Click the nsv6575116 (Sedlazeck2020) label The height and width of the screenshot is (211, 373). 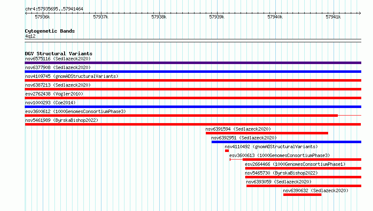tap(58, 59)
